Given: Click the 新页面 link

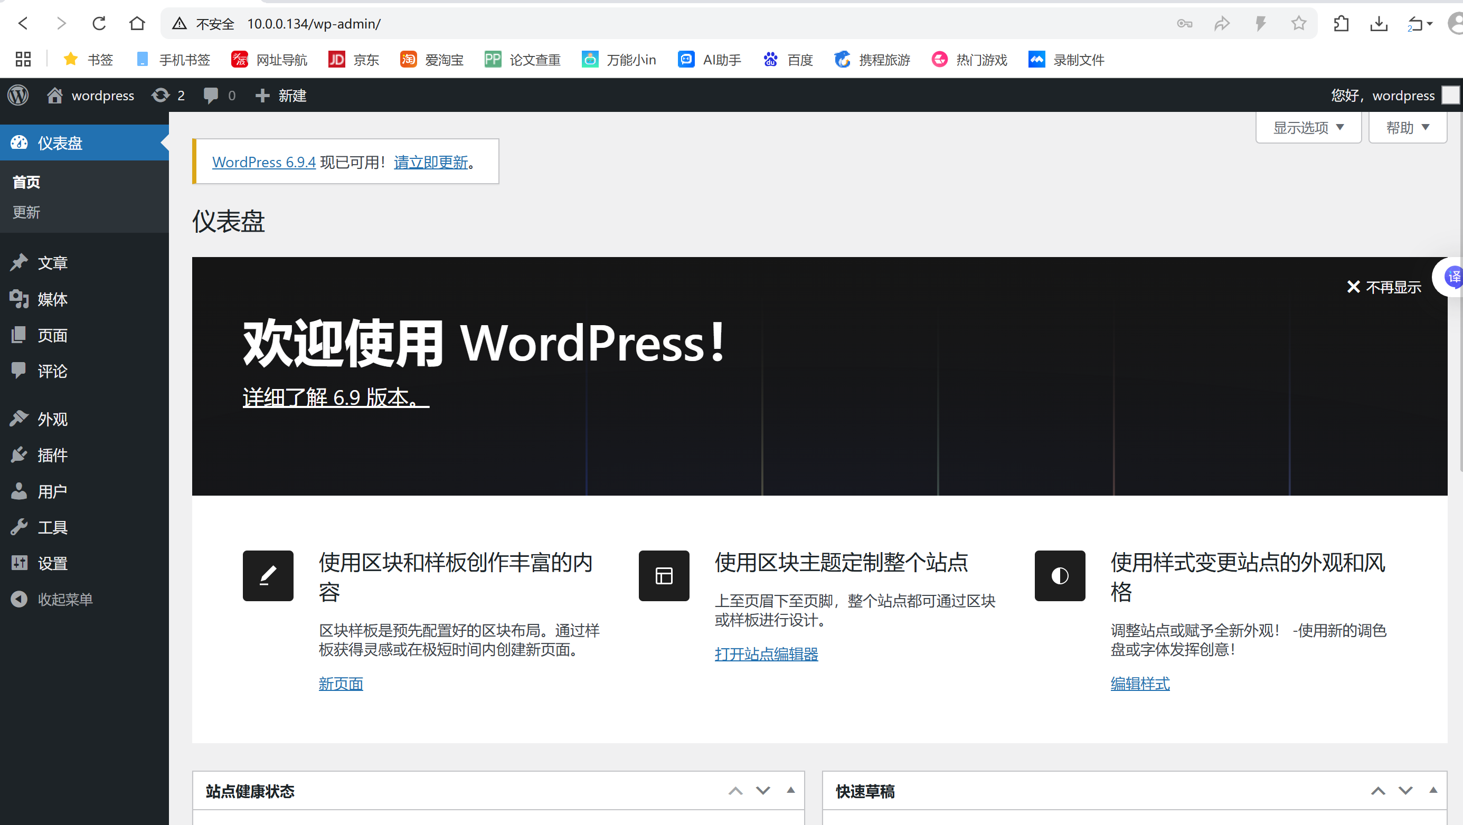Looking at the screenshot, I should click(341, 683).
